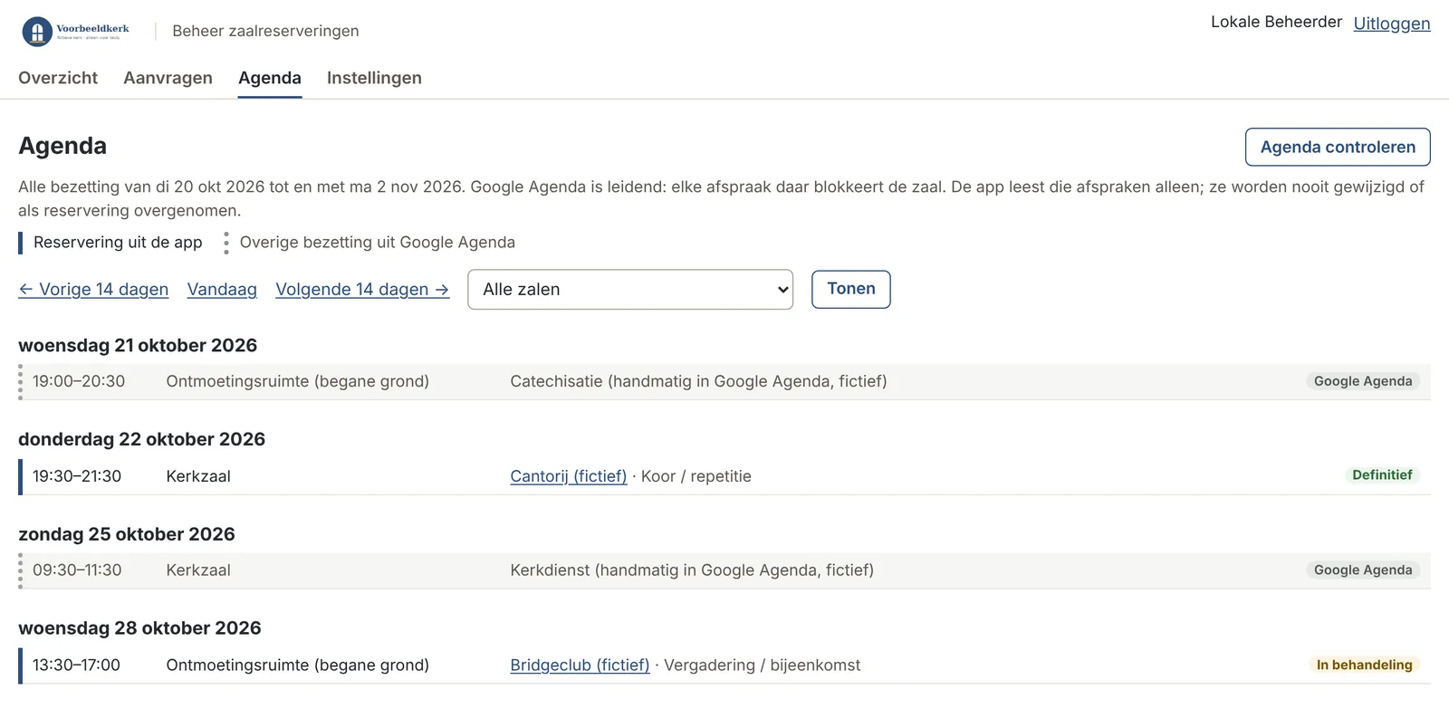The image size is (1449, 718).
Task: Click the In behandeling status badge
Action: coord(1364,665)
